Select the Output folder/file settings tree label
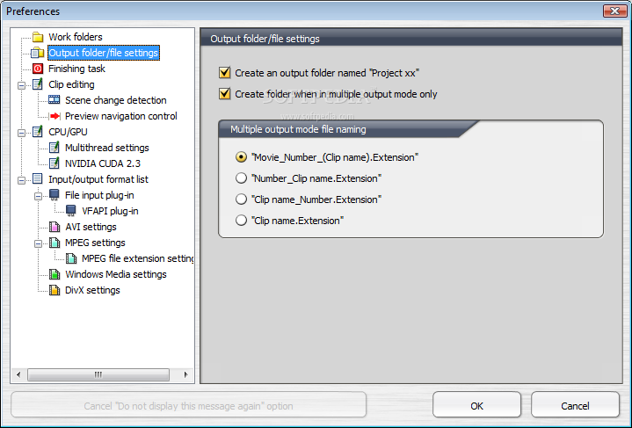 click(x=104, y=53)
